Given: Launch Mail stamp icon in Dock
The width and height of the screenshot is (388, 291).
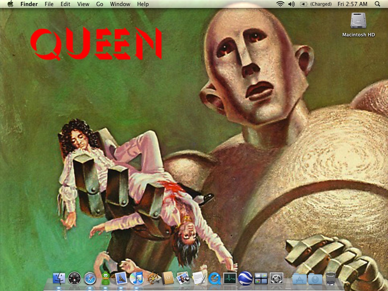Looking at the screenshot, I should tap(121, 278).
